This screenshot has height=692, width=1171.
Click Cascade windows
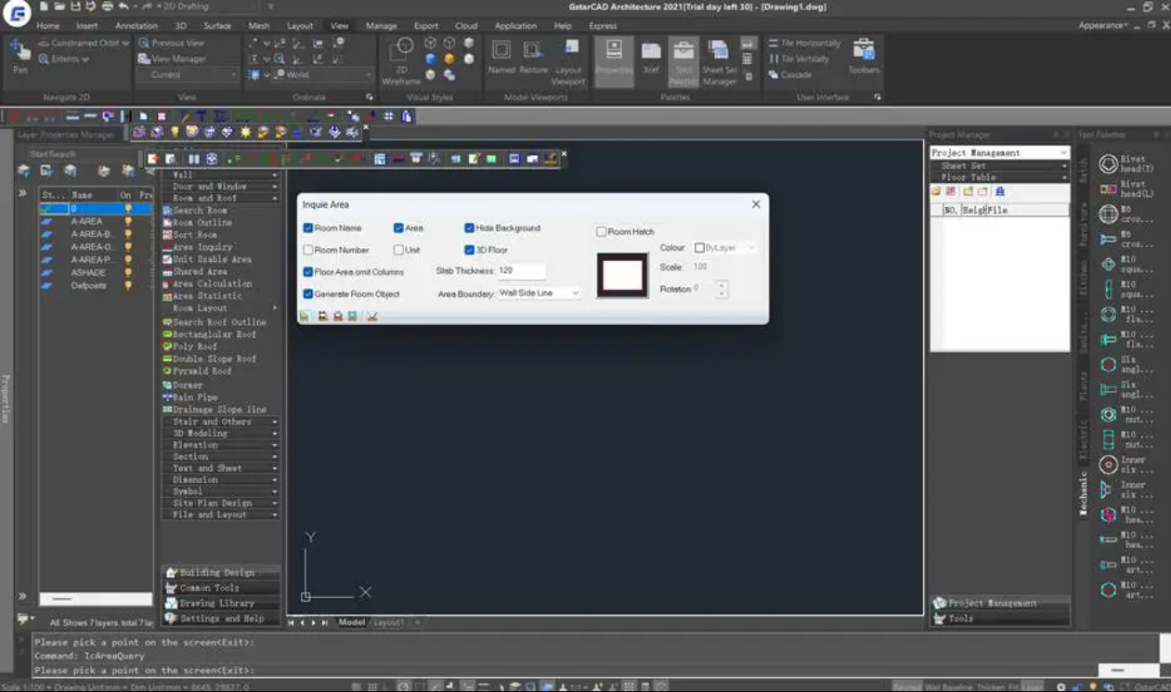tap(789, 74)
